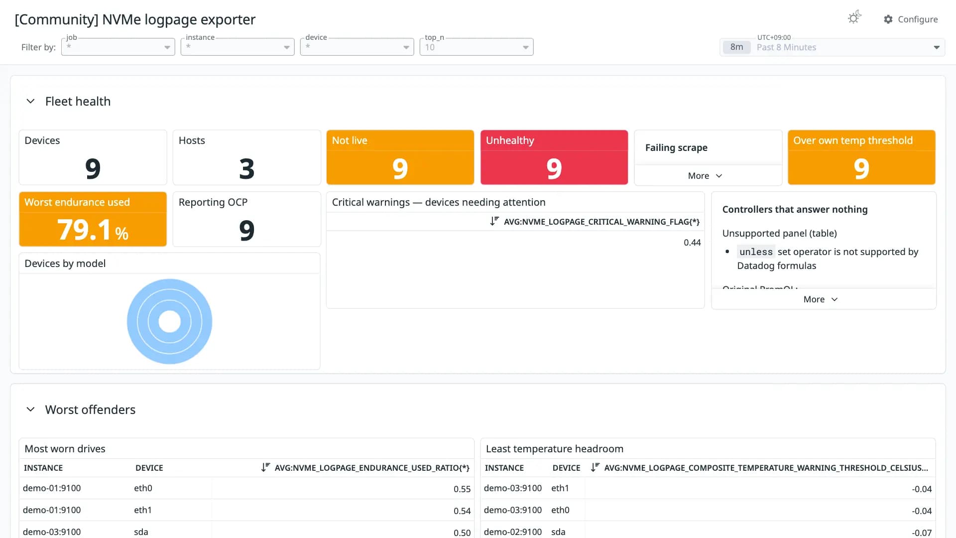Open the device filter dropdown
956x538 pixels.
click(x=357, y=47)
